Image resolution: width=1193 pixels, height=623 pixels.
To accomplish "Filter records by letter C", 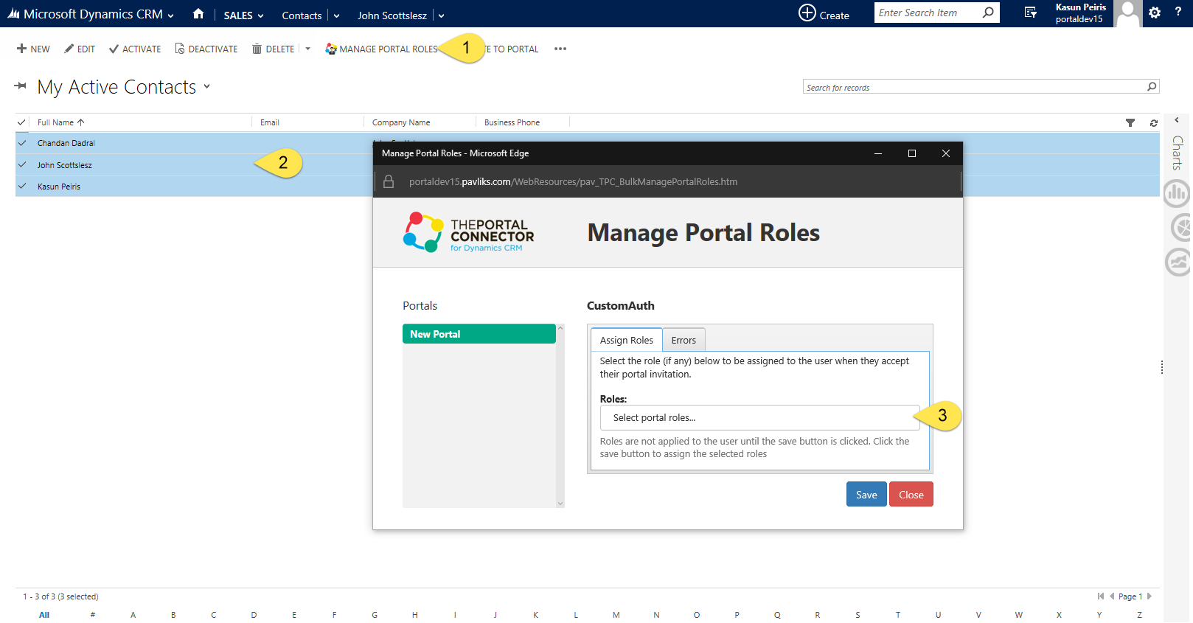I will (214, 615).
